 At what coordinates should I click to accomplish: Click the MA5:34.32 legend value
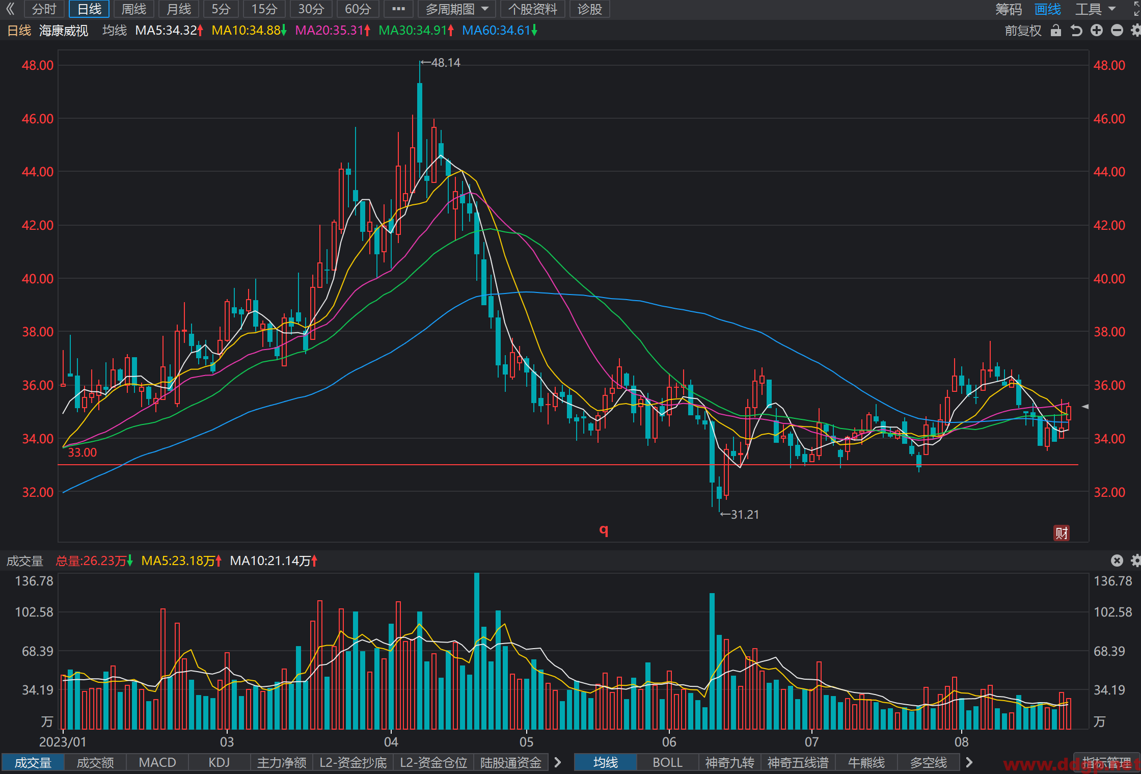[x=169, y=31]
